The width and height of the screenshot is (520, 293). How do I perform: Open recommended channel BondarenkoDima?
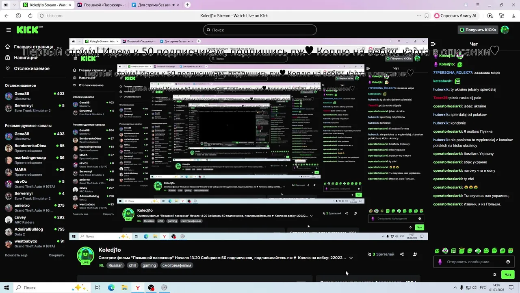35,148
